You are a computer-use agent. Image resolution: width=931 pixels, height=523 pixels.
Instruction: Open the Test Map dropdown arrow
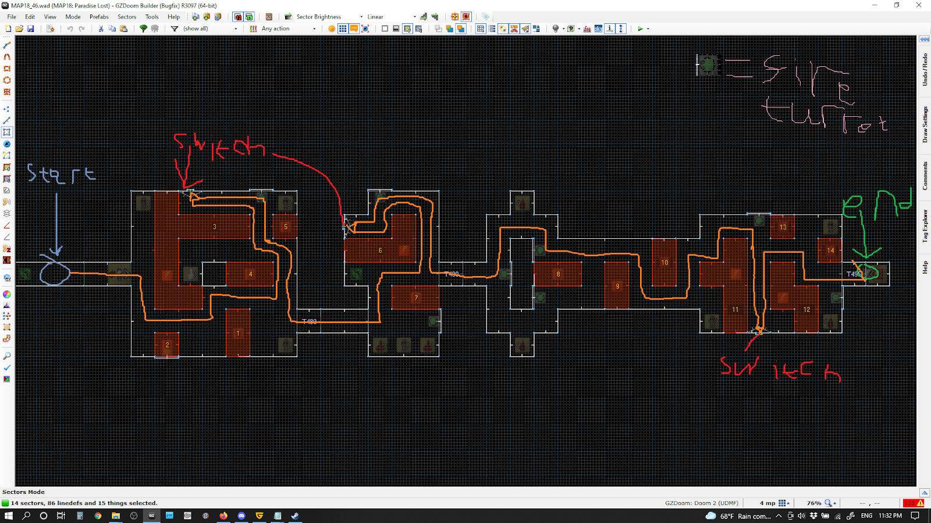[648, 28]
